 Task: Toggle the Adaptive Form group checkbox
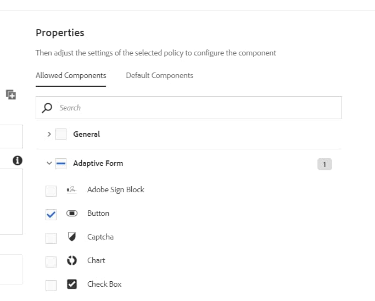point(61,163)
